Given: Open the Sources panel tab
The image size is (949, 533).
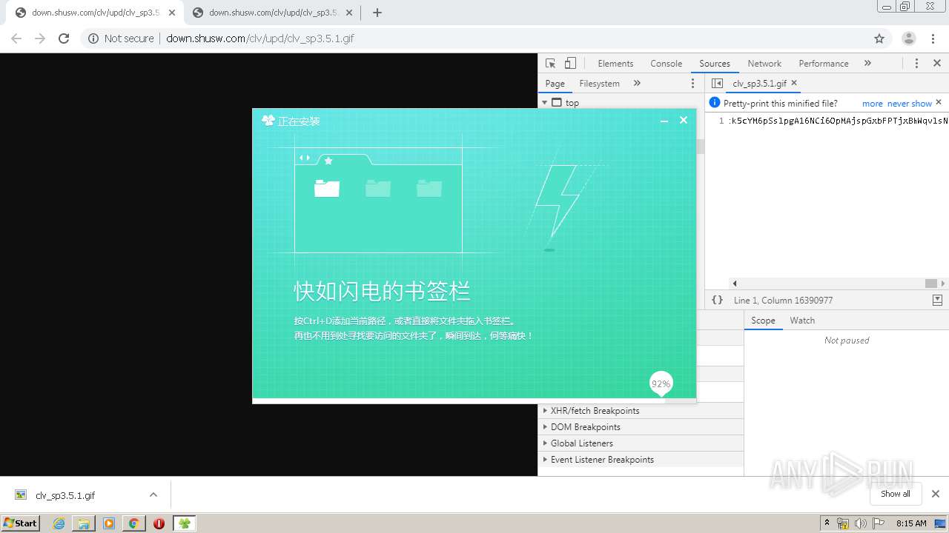Looking at the screenshot, I should 715,64.
